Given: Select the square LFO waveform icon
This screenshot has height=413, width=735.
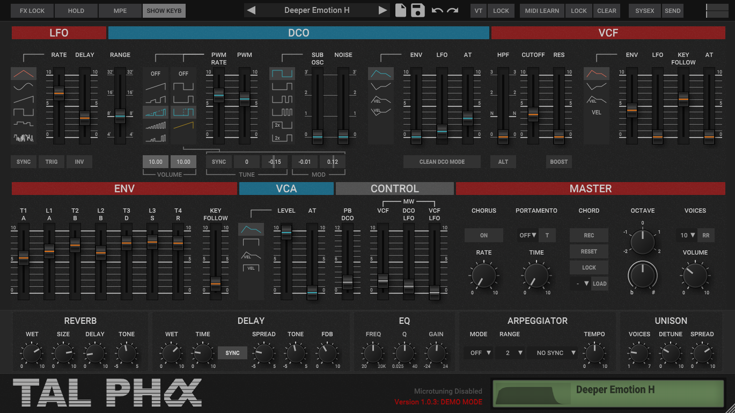Looking at the screenshot, I should coord(24,112).
